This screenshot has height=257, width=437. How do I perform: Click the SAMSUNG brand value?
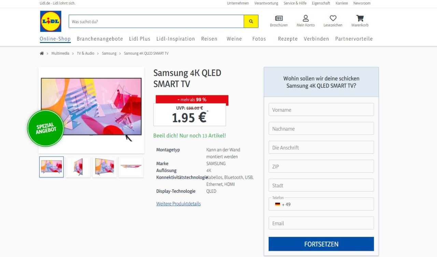click(216, 164)
